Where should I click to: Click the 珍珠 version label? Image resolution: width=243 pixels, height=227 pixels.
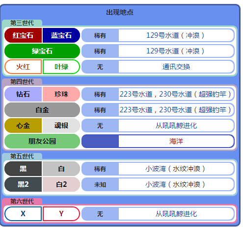click(61, 94)
